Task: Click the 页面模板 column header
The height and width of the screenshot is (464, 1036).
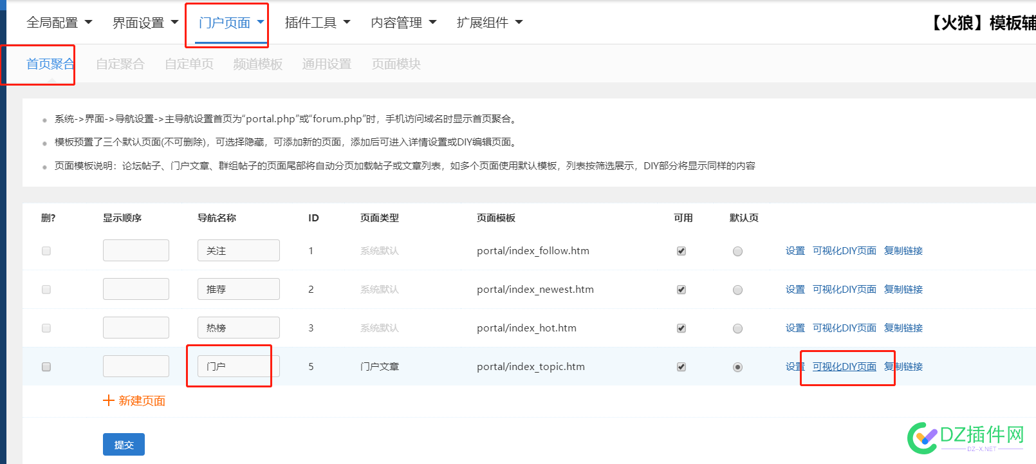Action: click(496, 218)
